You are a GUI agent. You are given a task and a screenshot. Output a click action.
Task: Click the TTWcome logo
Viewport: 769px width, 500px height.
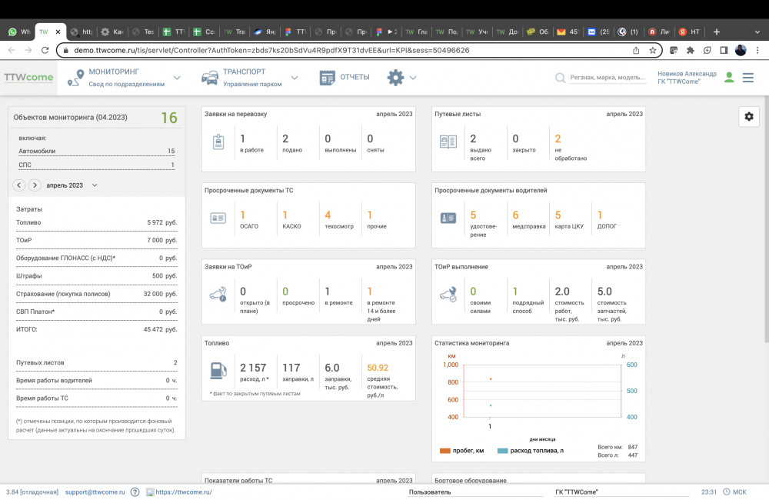tap(28, 78)
